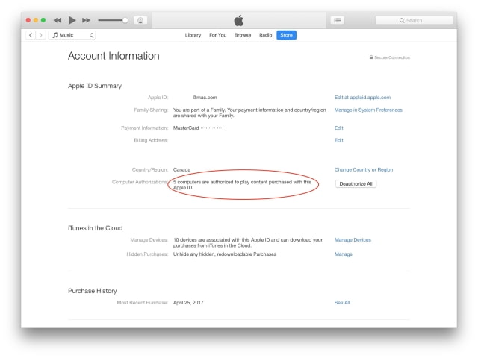Click the iTunes in the Cloud heading
The height and width of the screenshot is (358, 478).
[x=96, y=228]
